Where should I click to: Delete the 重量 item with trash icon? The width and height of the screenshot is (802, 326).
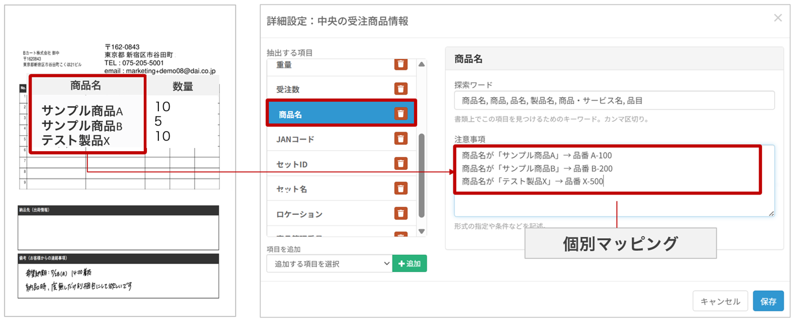pos(401,64)
